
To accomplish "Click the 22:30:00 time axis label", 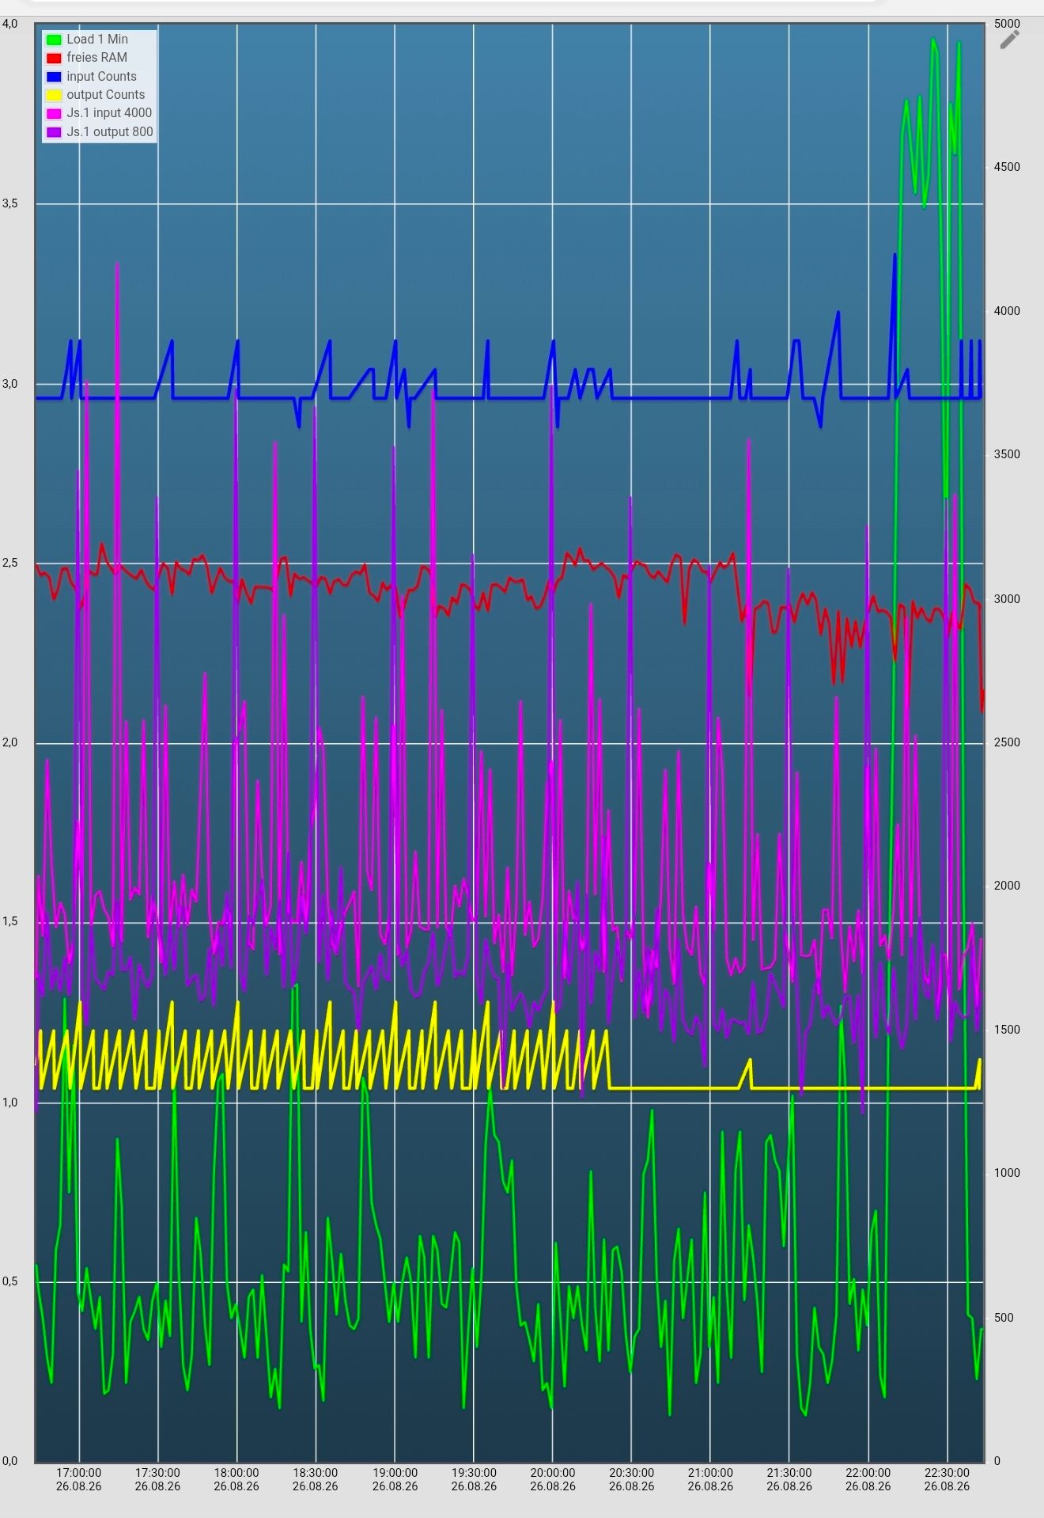I will [947, 1479].
